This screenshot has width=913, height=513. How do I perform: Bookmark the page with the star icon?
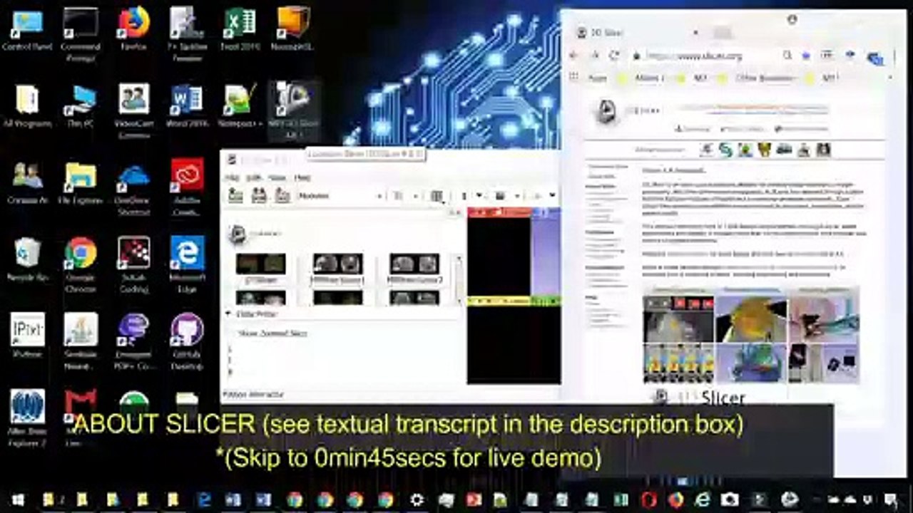click(806, 56)
